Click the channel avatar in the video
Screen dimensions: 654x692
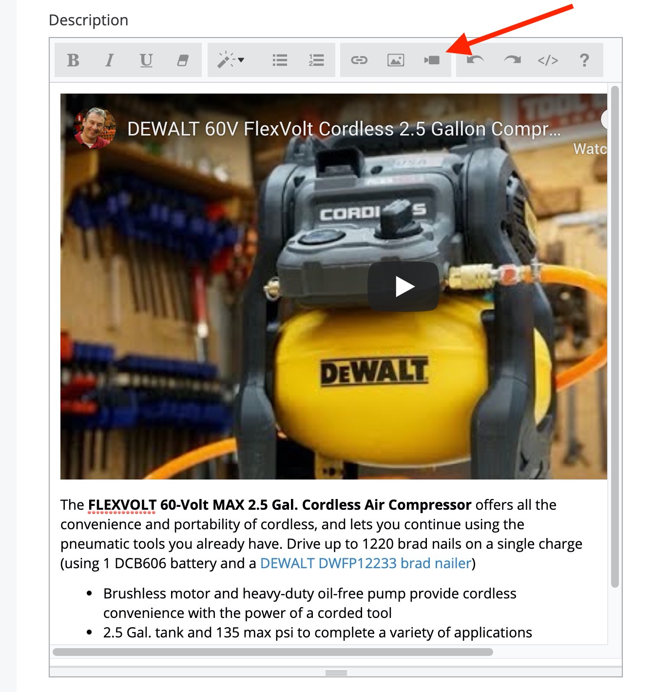pyautogui.click(x=95, y=128)
